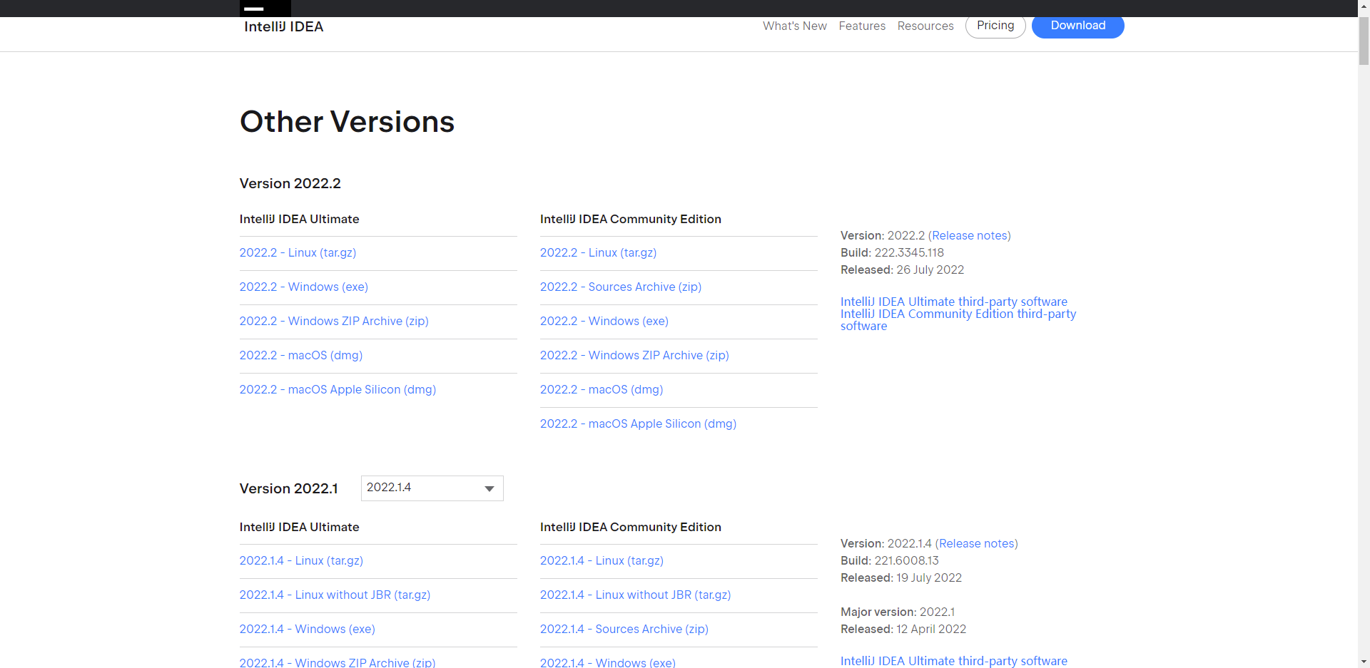Download Community 2022.1.4 Linux tar.gz
The width and height of the screenshot is (1370, 668).
point(602,560)
